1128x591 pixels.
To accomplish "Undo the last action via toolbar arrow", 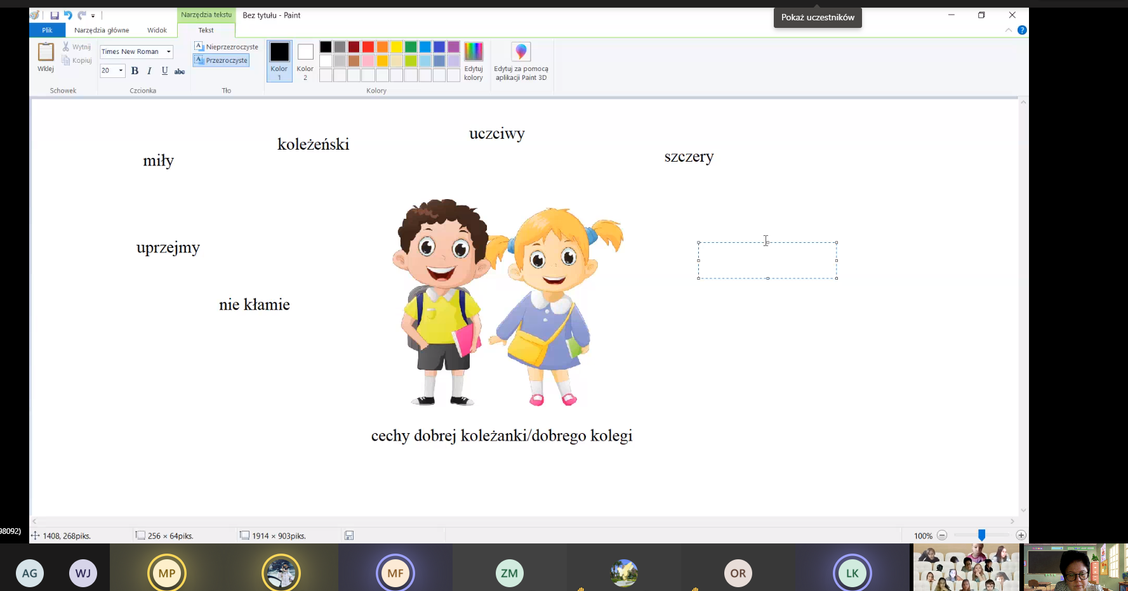I will tap(68, 15).
